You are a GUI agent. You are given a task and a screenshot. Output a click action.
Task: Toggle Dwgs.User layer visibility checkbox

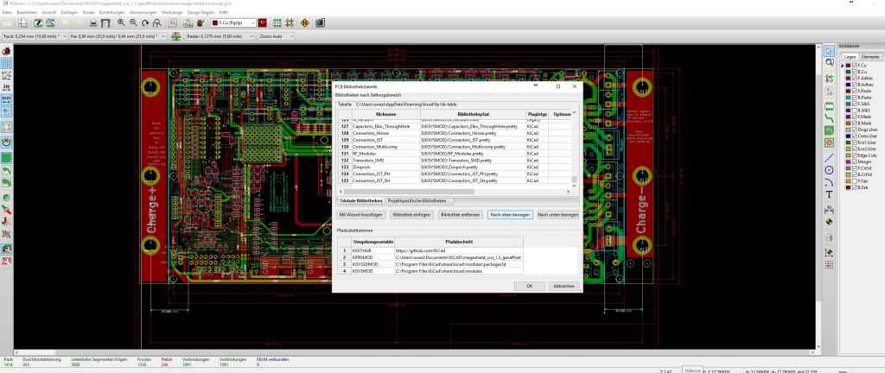pos(855,130)
